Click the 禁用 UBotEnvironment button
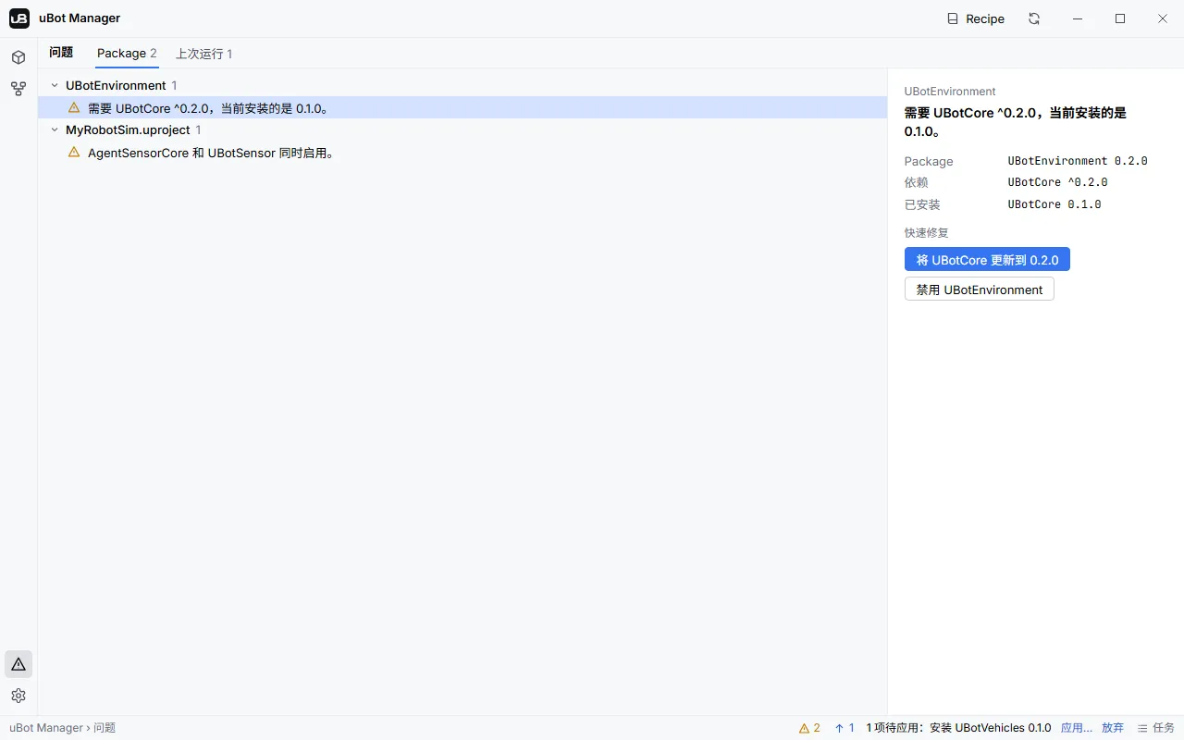The width and height of the screenshot is (1184, 740). [x=980, y=290]
